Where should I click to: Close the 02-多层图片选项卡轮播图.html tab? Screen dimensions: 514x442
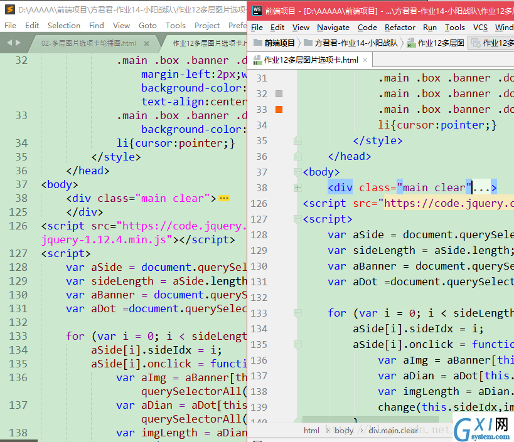(x=146, y=43)
